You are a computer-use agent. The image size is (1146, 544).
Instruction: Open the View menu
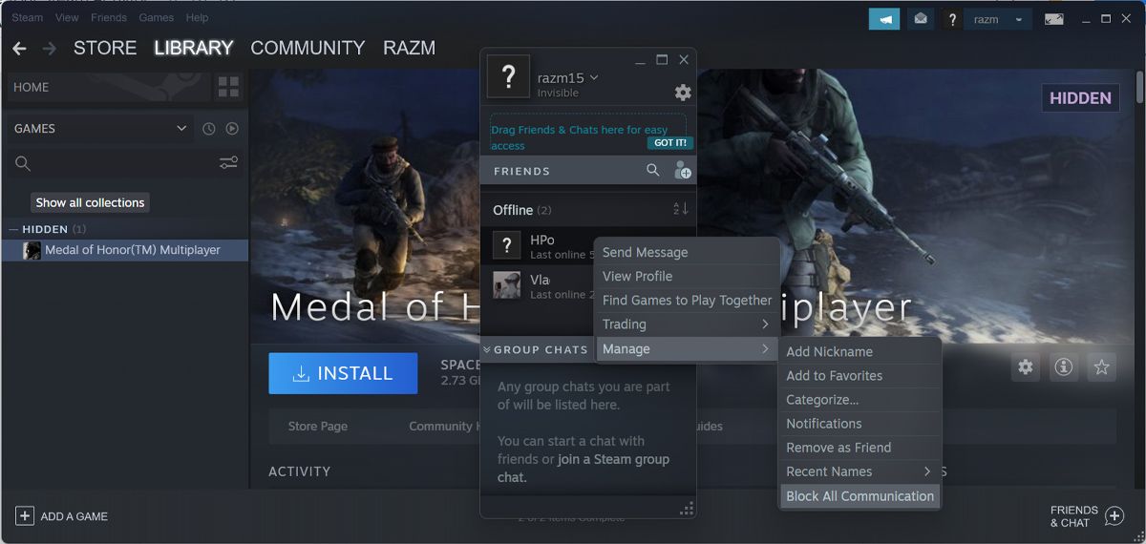click(x=67, y=17)
